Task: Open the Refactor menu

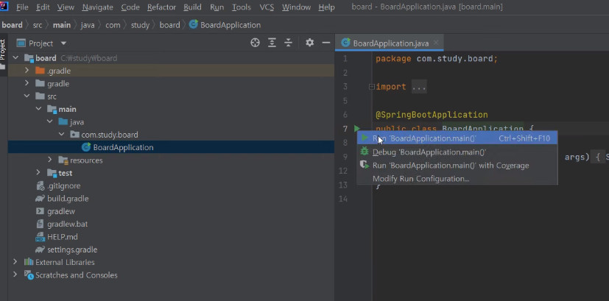Action: [161, 7]
